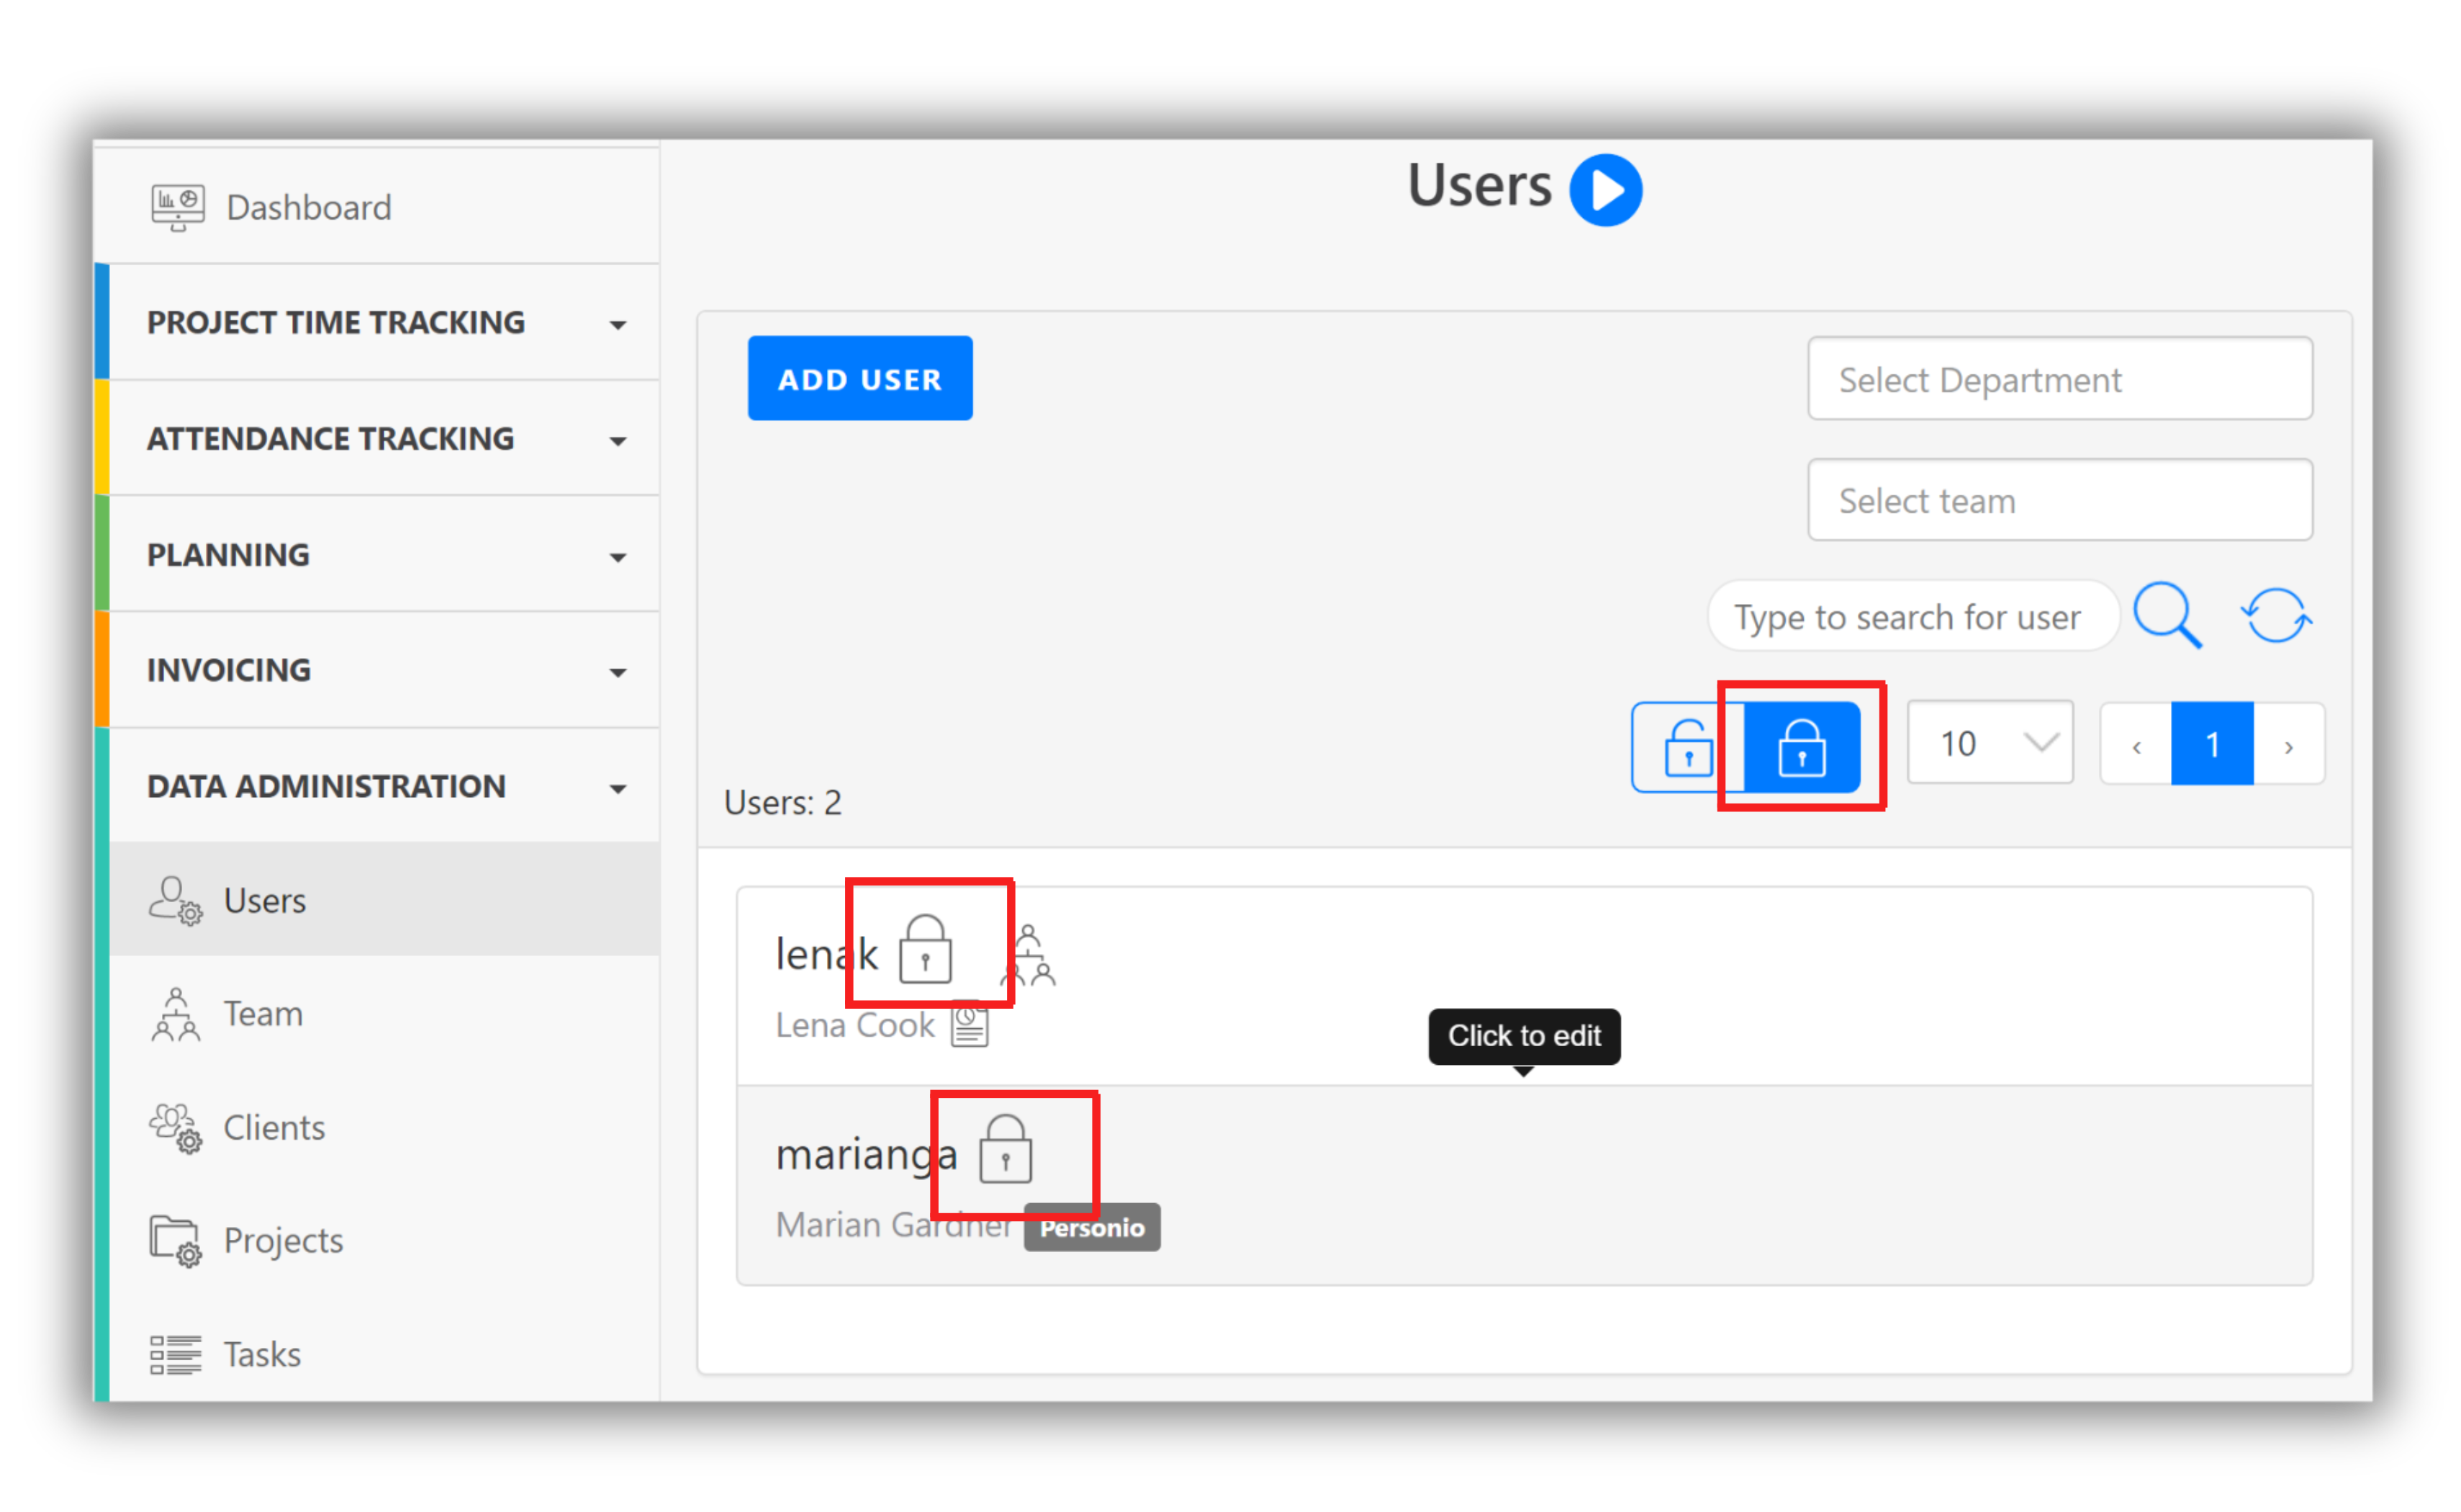Click the ADD USER button
Viewport: 2461px width, 1512px height.
point(859,379)
